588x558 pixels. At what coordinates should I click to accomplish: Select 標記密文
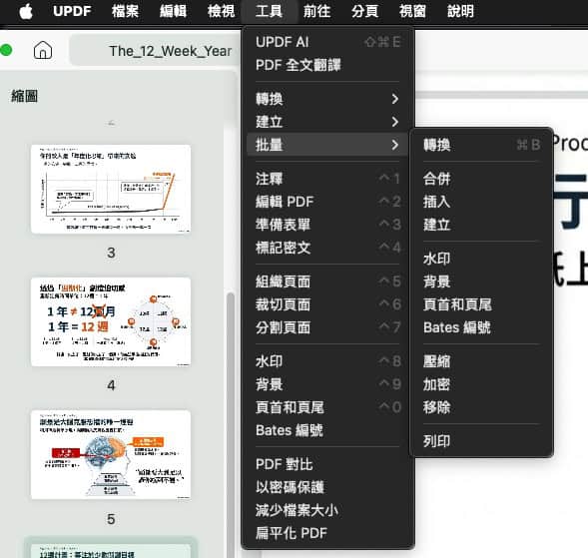[x=327, y=248]
